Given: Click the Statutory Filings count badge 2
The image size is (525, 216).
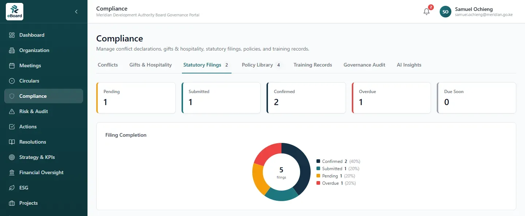Looking at the screenshot, I should pos(226,65).
